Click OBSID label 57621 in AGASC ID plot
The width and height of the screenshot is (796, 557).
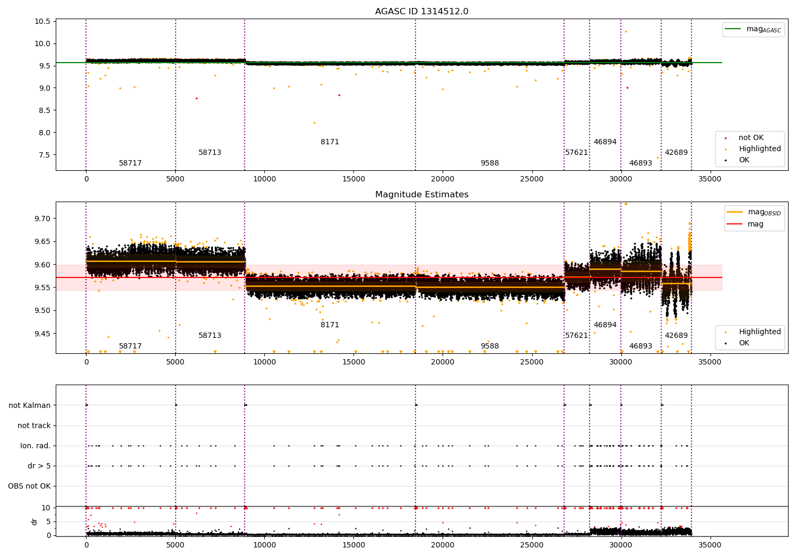576,153
